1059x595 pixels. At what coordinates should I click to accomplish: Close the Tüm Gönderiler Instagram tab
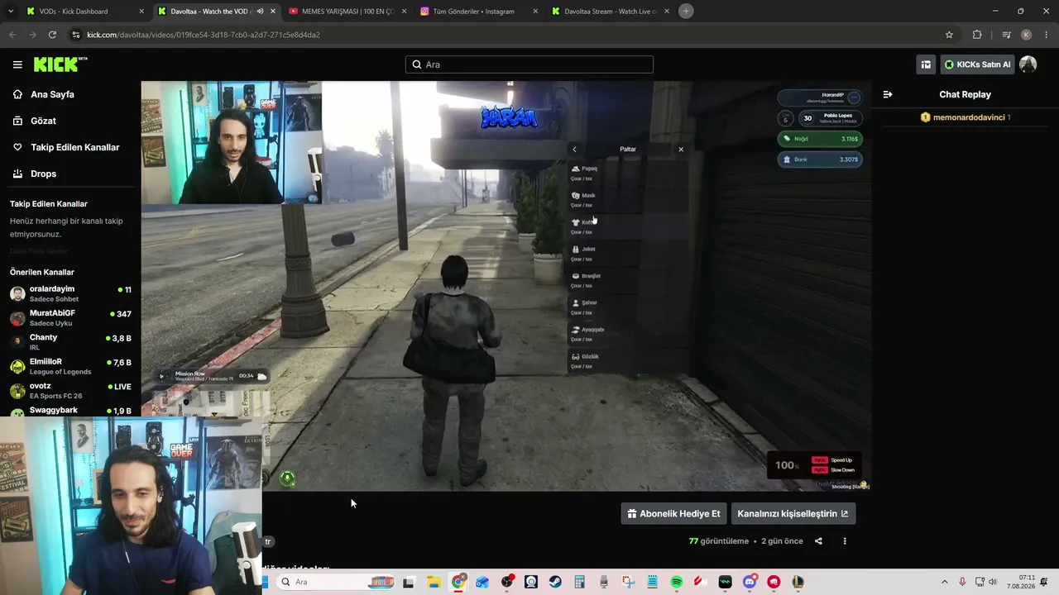pyautogui.click(x=535, y=12)
